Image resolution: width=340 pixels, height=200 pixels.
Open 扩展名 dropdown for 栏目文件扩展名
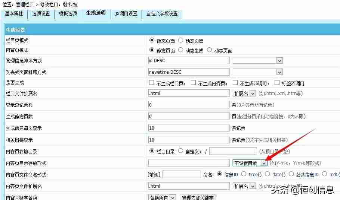point(244,93)
